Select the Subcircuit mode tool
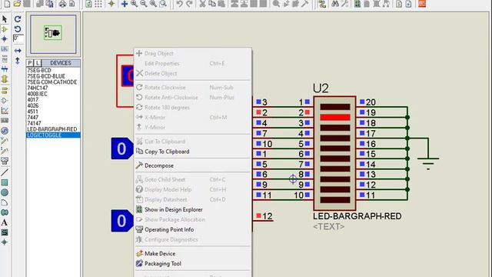This screenshot has width=492, height=277. click(5, 79)
